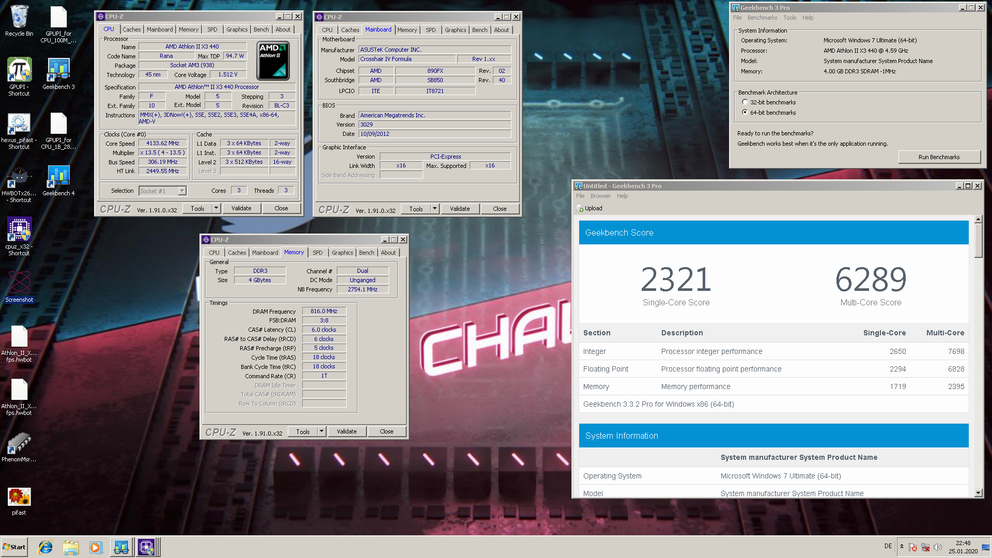The image size is (992, 558).
Task: Open hexus_pifast Shortcut icon
Action: pyautogui.click(x=19, y=131)
